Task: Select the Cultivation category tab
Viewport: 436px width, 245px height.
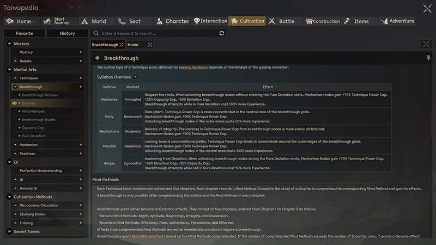Action: pyautogui.click(x=247, y=21)
